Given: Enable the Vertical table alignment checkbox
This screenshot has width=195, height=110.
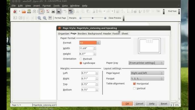Looking at the screenshot, I should click(134, 88).
